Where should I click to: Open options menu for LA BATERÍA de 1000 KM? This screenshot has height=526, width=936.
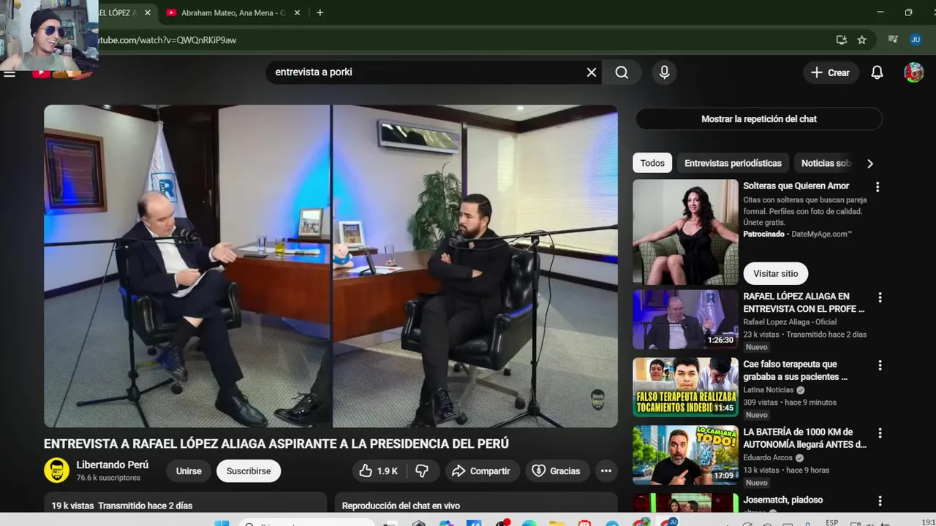(880, 433)
